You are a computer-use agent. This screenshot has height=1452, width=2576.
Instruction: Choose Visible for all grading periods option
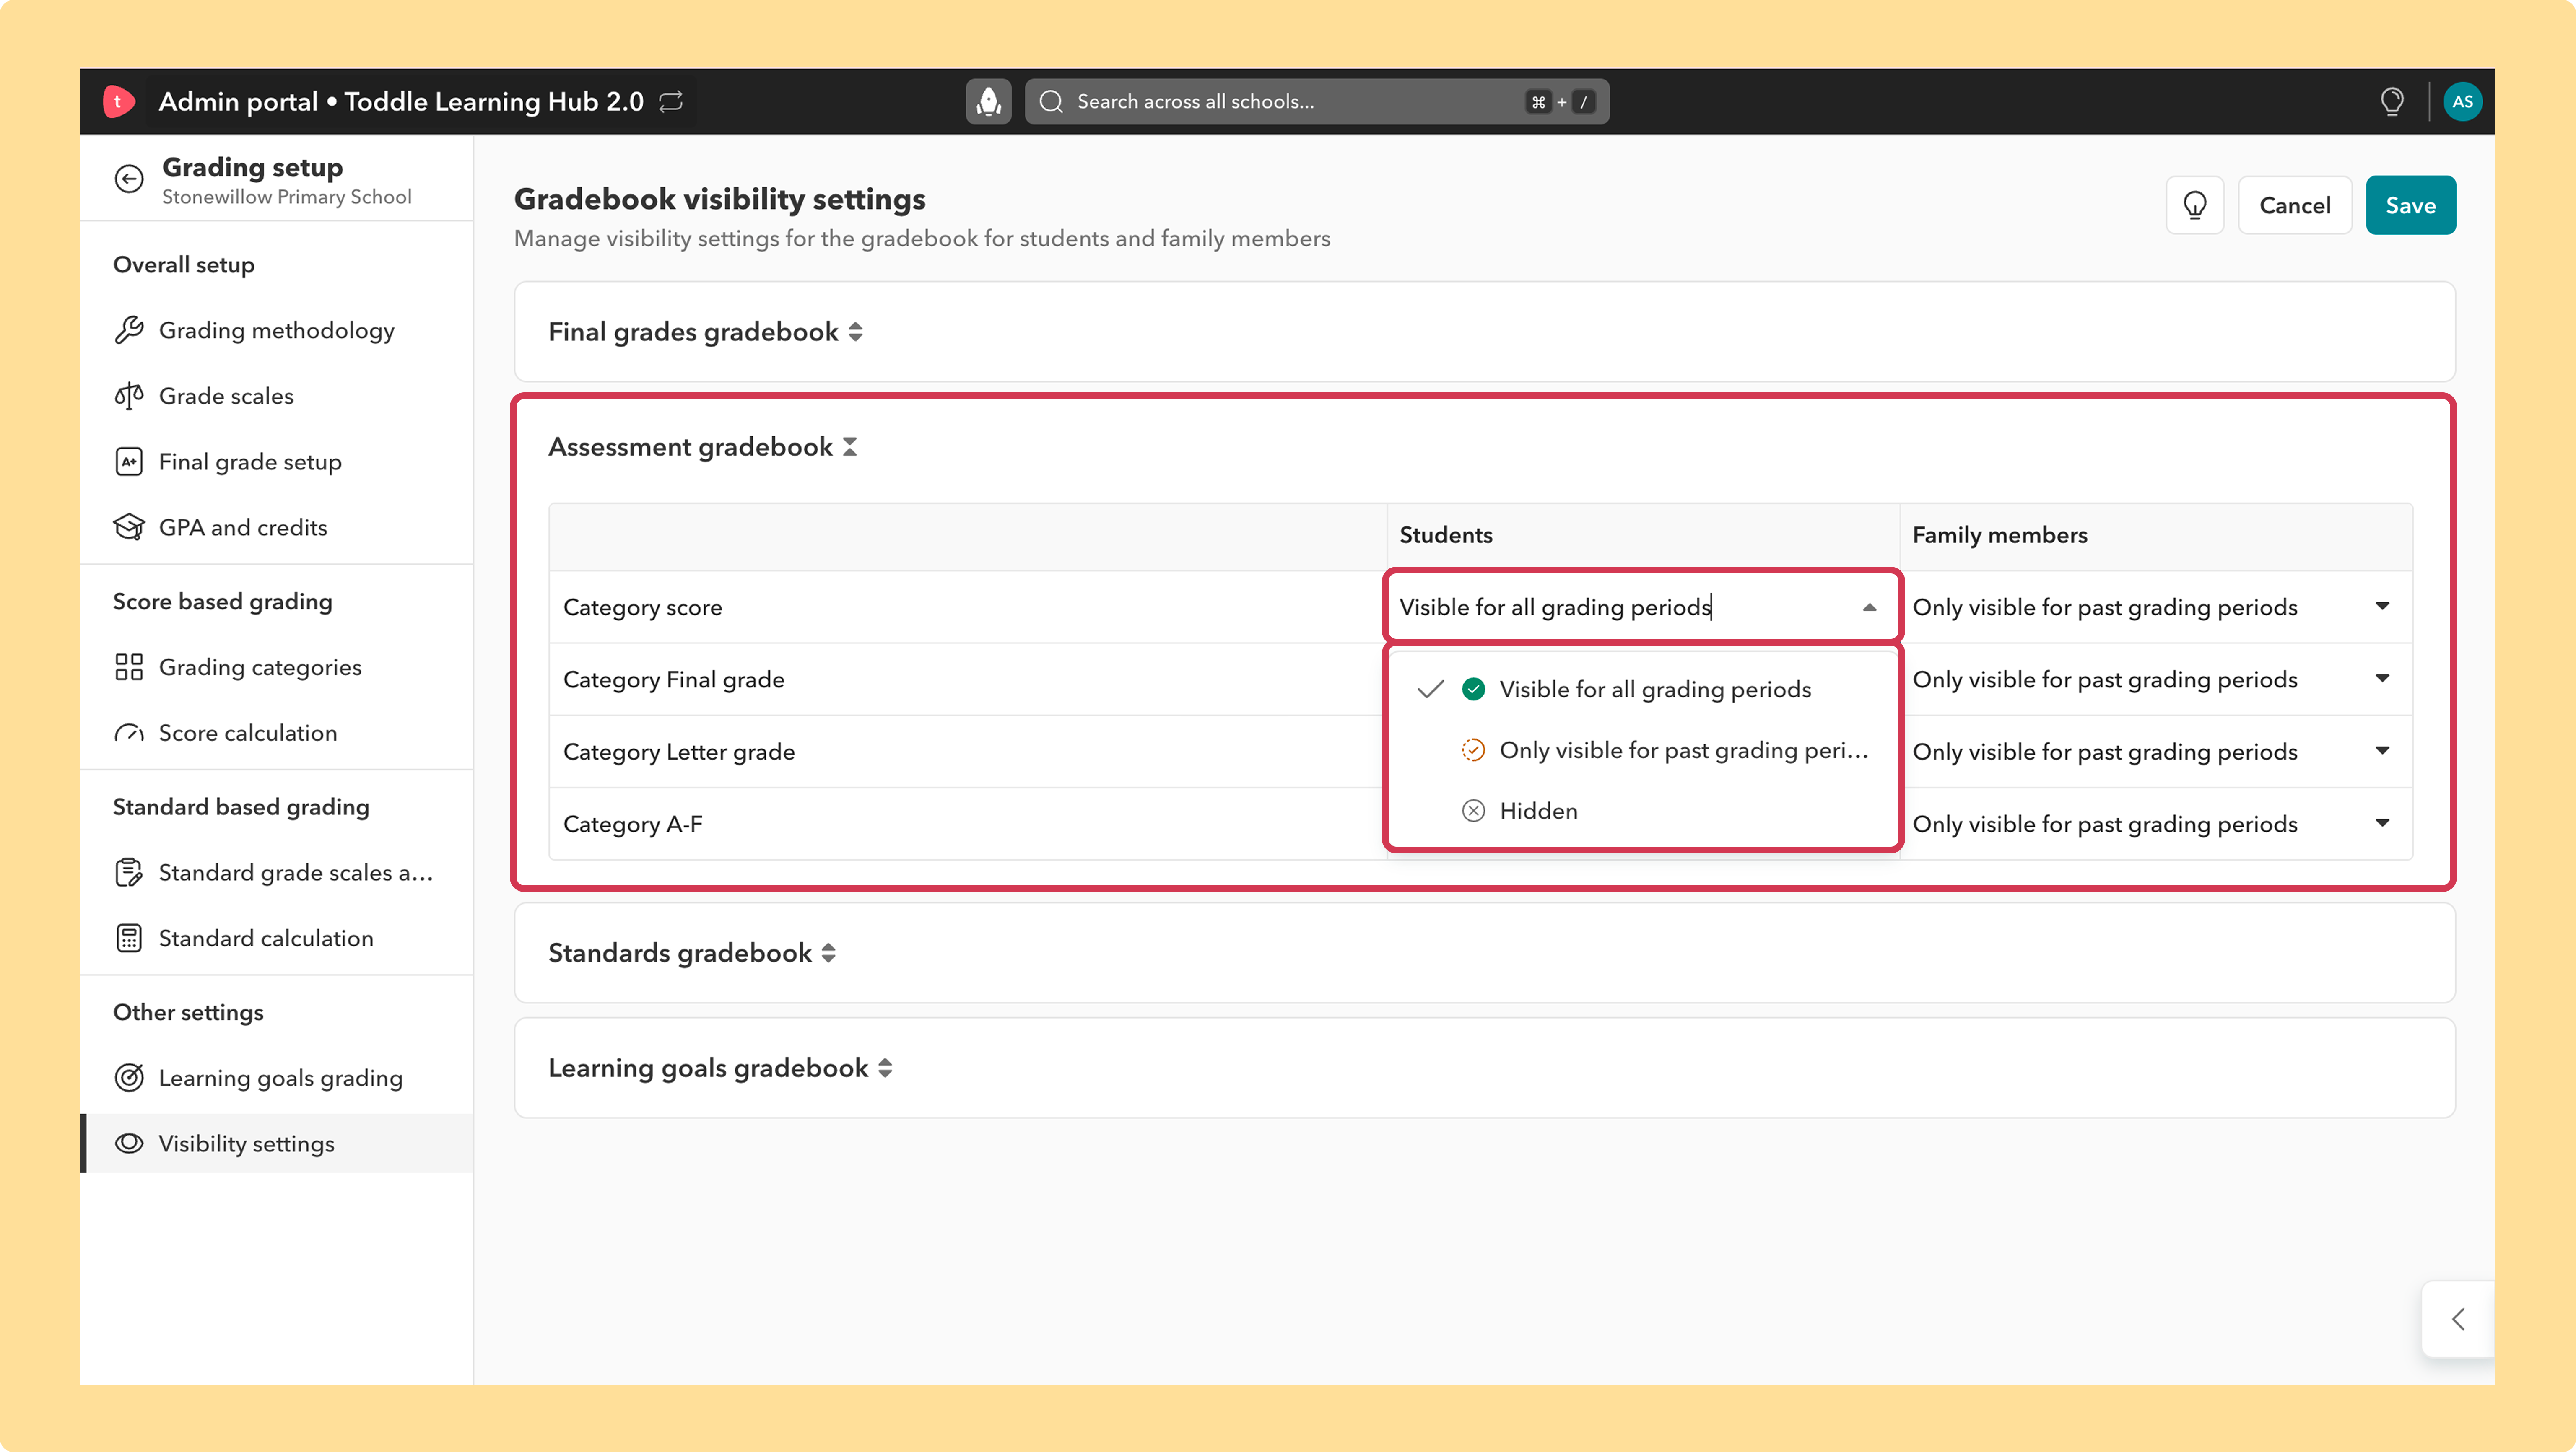coord(1643,689)
